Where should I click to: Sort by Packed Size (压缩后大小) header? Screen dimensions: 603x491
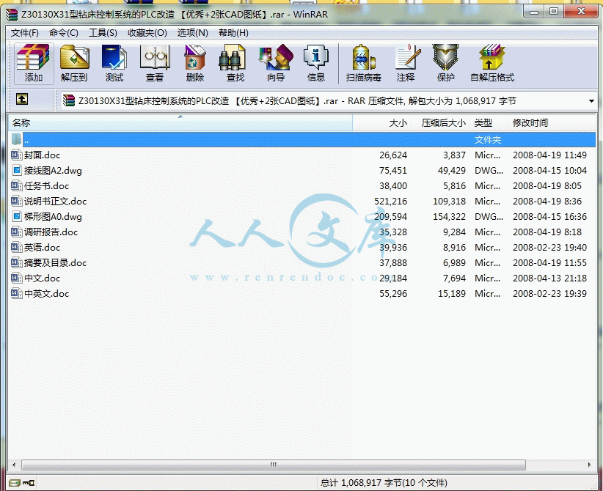[441, 123]
